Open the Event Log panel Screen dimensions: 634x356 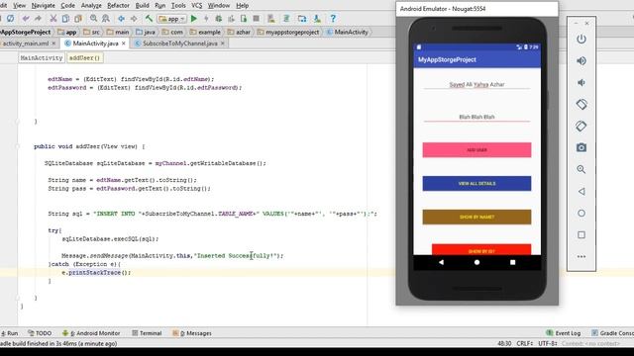[x=564, y=333]
